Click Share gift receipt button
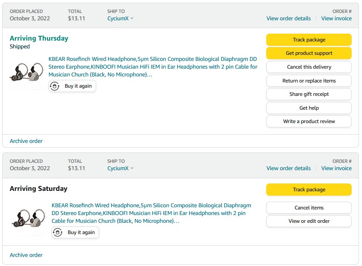Image resolution: width=362 pixels, height=266 pixels. [309, 94]
